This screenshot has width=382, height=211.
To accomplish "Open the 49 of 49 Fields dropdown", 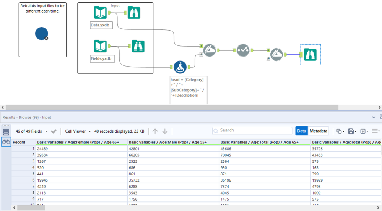I will click(32, 131).
